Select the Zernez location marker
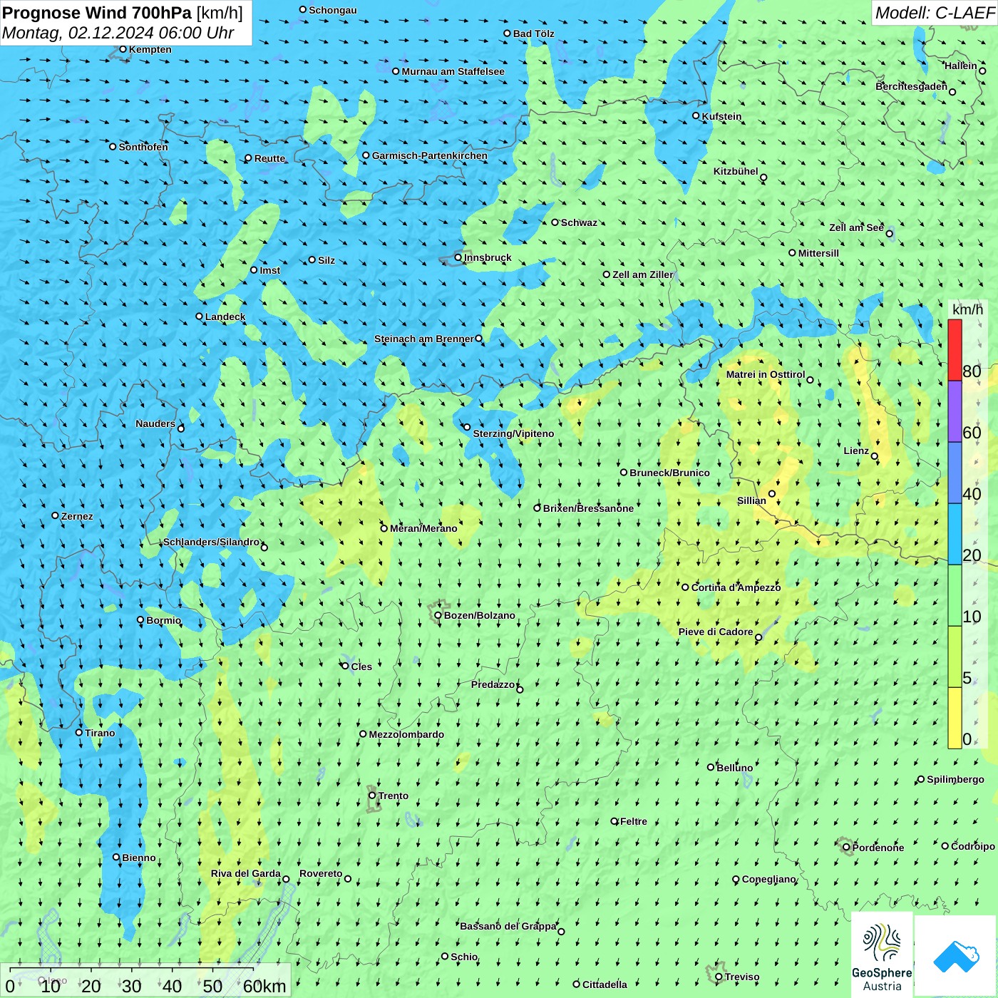The width and height of the screenshot is (998, 998). pyautogui.click(x=56, y=515)
